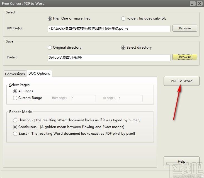Click the 'PDF File(s):' label
Image resolution: width=204 pixels, height=178 pixels.
tap(15, 28)
